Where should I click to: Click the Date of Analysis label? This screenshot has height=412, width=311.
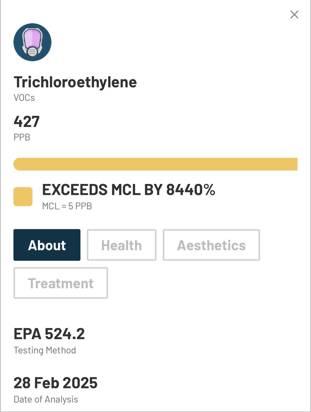[x=46, y=399]
